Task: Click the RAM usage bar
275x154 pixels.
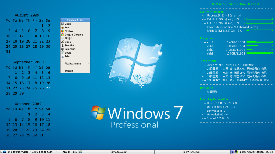Action: click(x=259, y=31)
